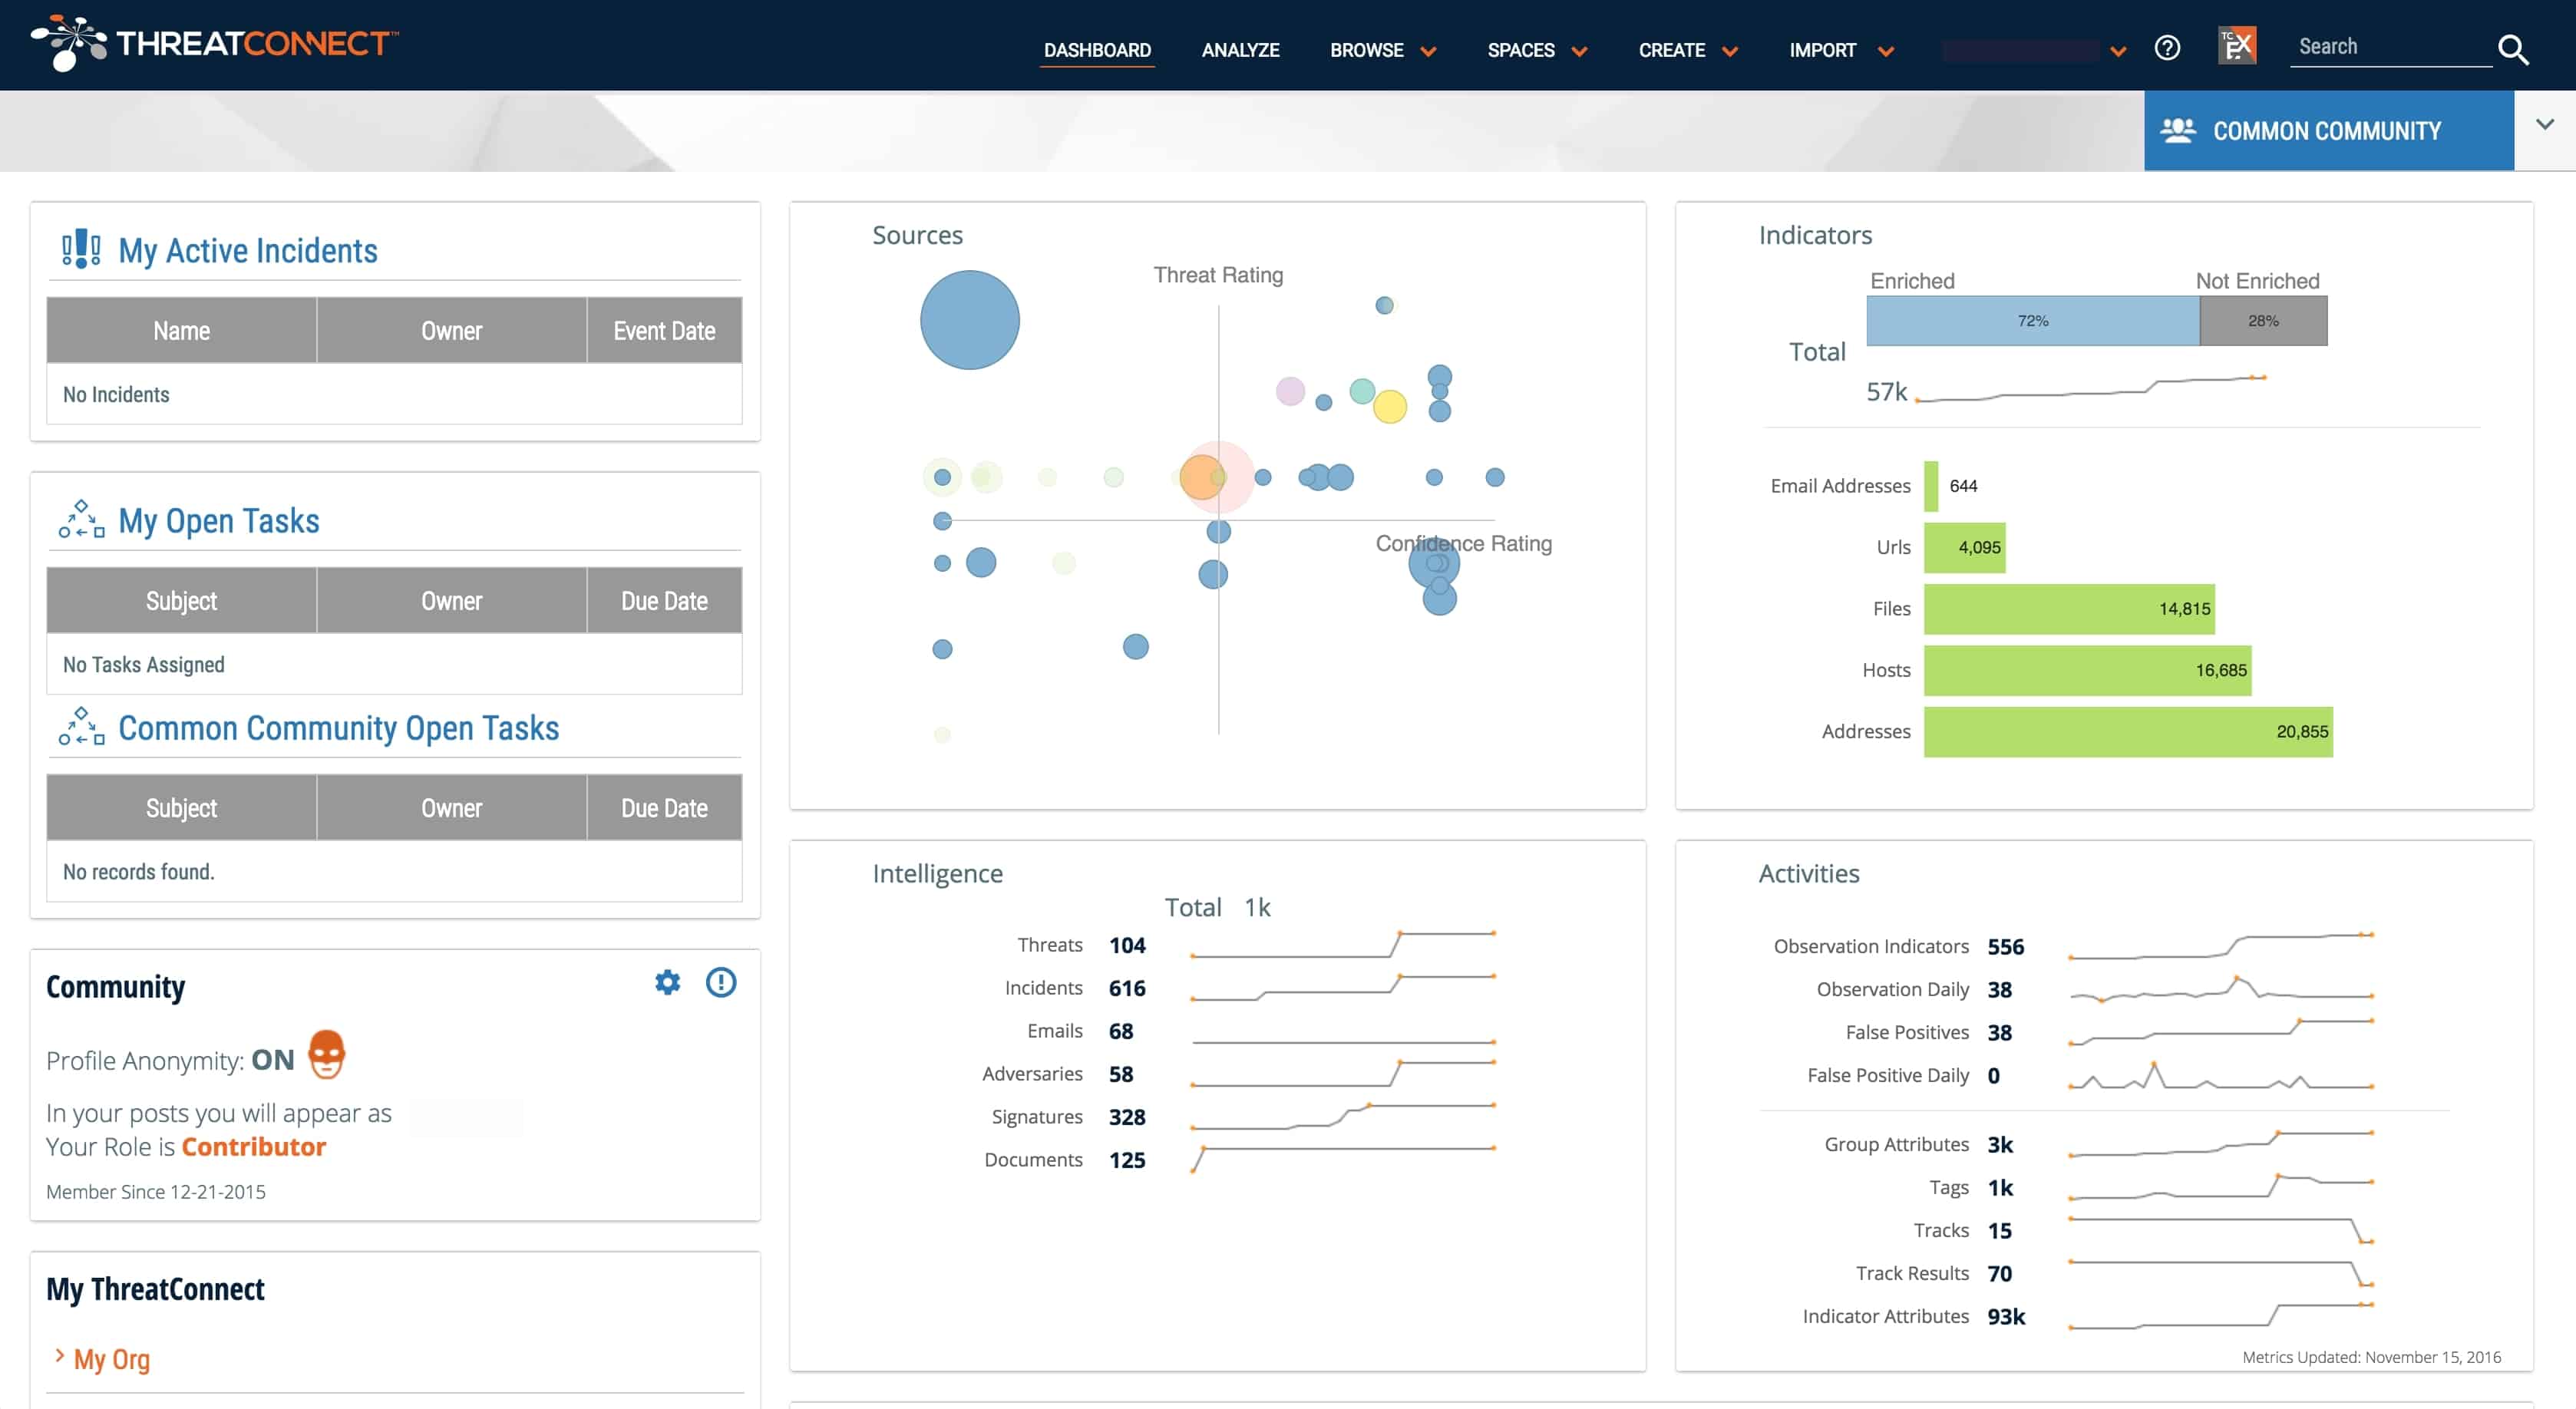
Task: Open Common Community Open Tasks heading
Action: click(338, 727)
